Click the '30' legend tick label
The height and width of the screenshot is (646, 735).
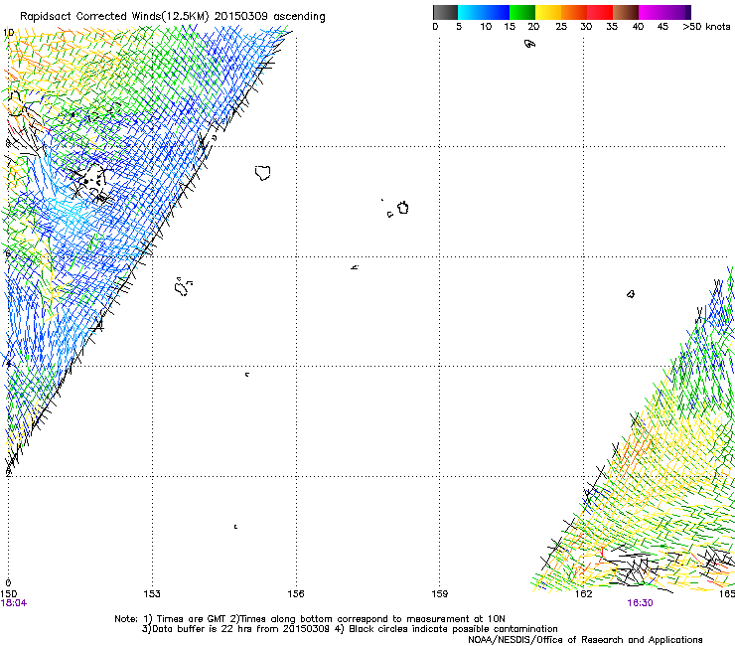tap(586, 27)
